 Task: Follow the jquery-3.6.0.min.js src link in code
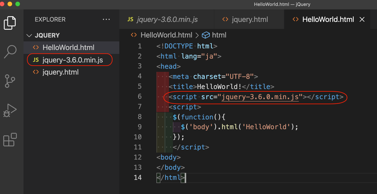pos(260,97)
